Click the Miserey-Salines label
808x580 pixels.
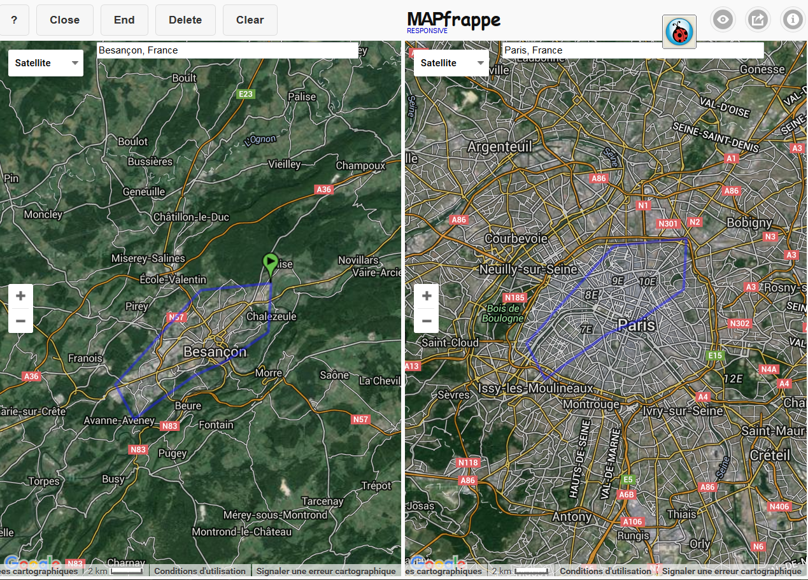(148, 258)
